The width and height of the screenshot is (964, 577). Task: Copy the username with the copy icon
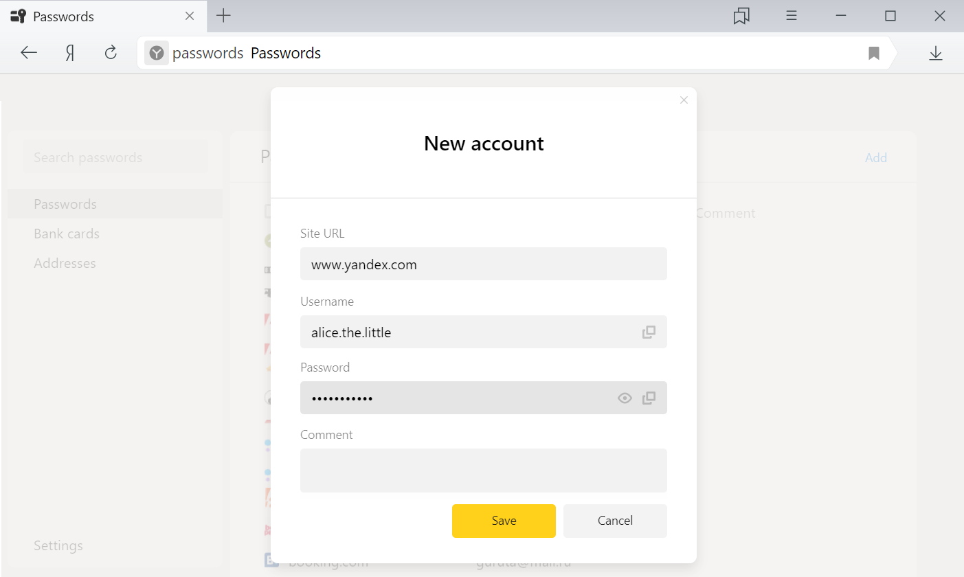point(649,332)
